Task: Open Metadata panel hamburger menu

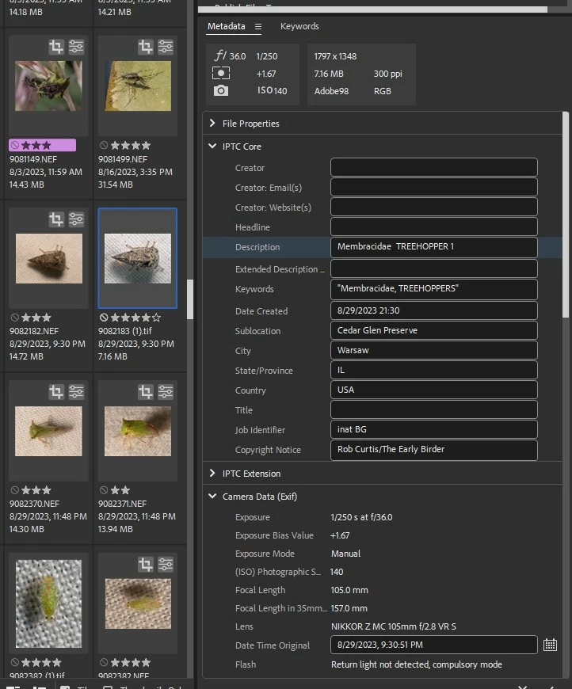Action: pos(258,27)
